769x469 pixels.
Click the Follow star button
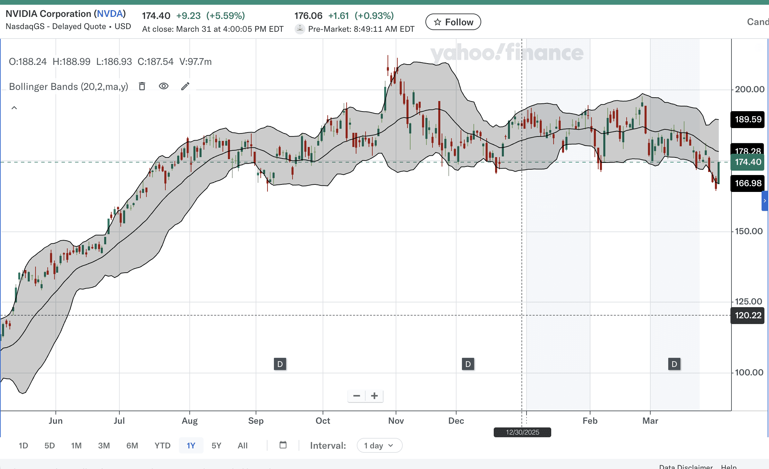(453, 22)
